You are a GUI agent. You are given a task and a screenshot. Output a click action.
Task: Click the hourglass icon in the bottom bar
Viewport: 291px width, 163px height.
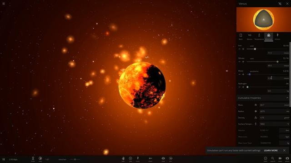tap(33, 159)
